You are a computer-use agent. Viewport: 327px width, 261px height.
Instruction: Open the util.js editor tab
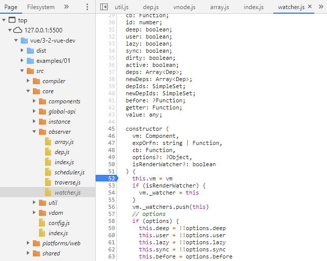(121, 7)
